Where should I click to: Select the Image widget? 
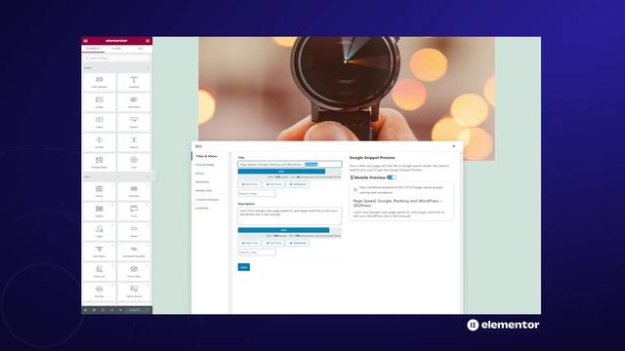coord(100,102)
